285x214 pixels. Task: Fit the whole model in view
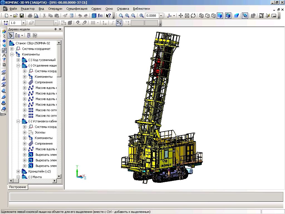point(187,16)
